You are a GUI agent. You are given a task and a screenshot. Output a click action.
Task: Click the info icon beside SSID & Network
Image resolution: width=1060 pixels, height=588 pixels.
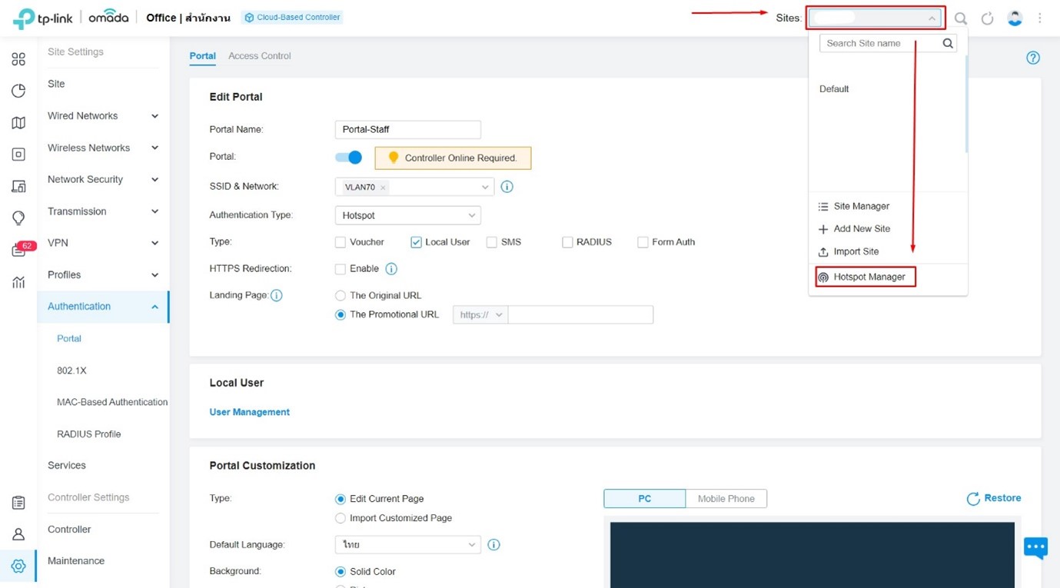[x=507, y=187]
